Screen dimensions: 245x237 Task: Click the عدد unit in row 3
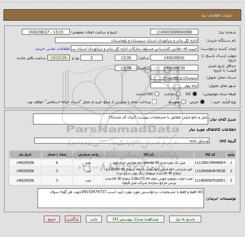point(88,181)
